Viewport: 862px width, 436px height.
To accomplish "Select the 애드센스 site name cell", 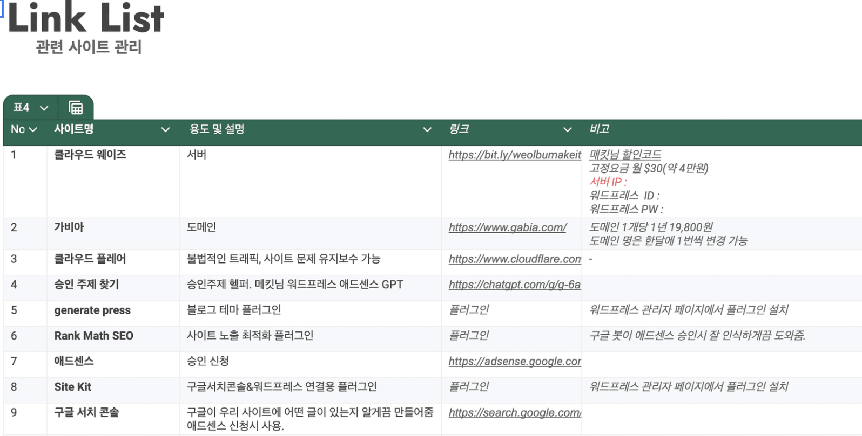I will point(113,364).
